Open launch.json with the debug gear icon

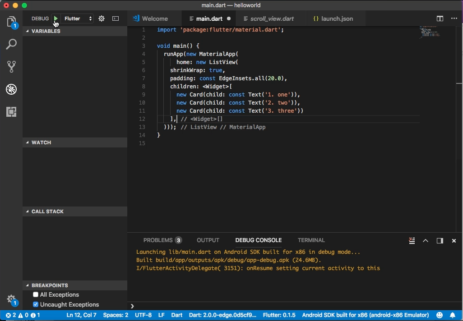point(102,18)
